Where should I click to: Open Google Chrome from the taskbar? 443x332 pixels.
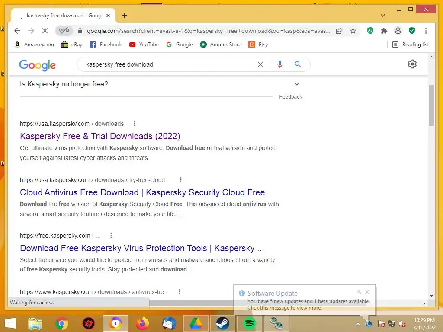[x=61, y=323]
